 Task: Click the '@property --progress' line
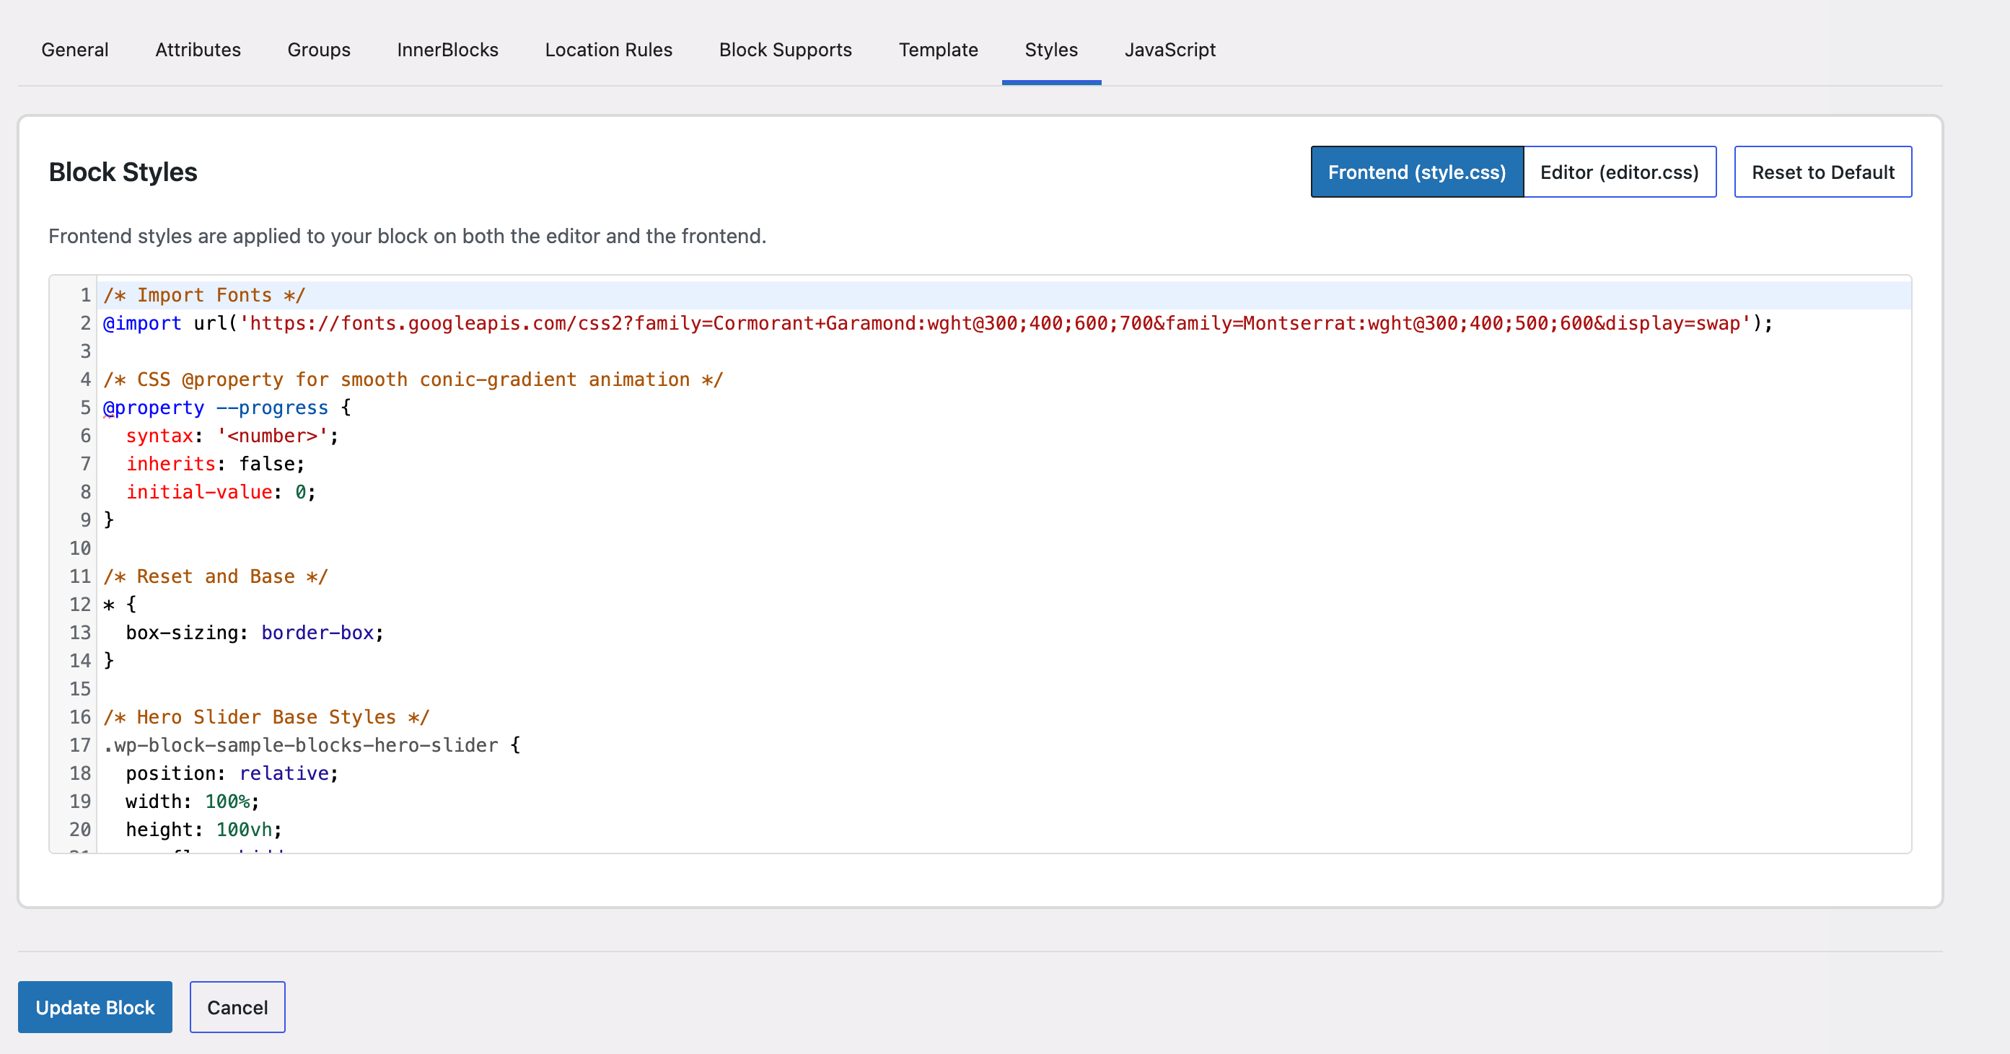(x=227, y=408)
